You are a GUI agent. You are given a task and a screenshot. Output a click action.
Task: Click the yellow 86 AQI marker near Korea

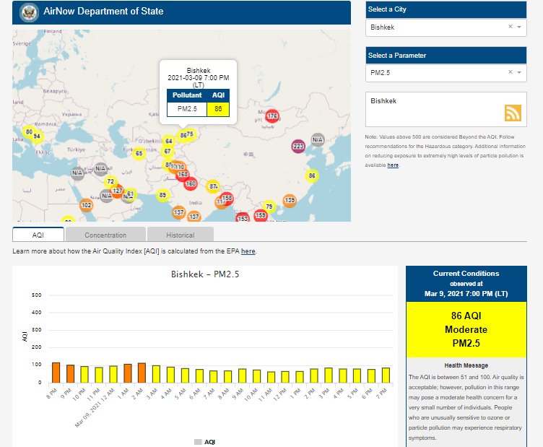[312, 175]
